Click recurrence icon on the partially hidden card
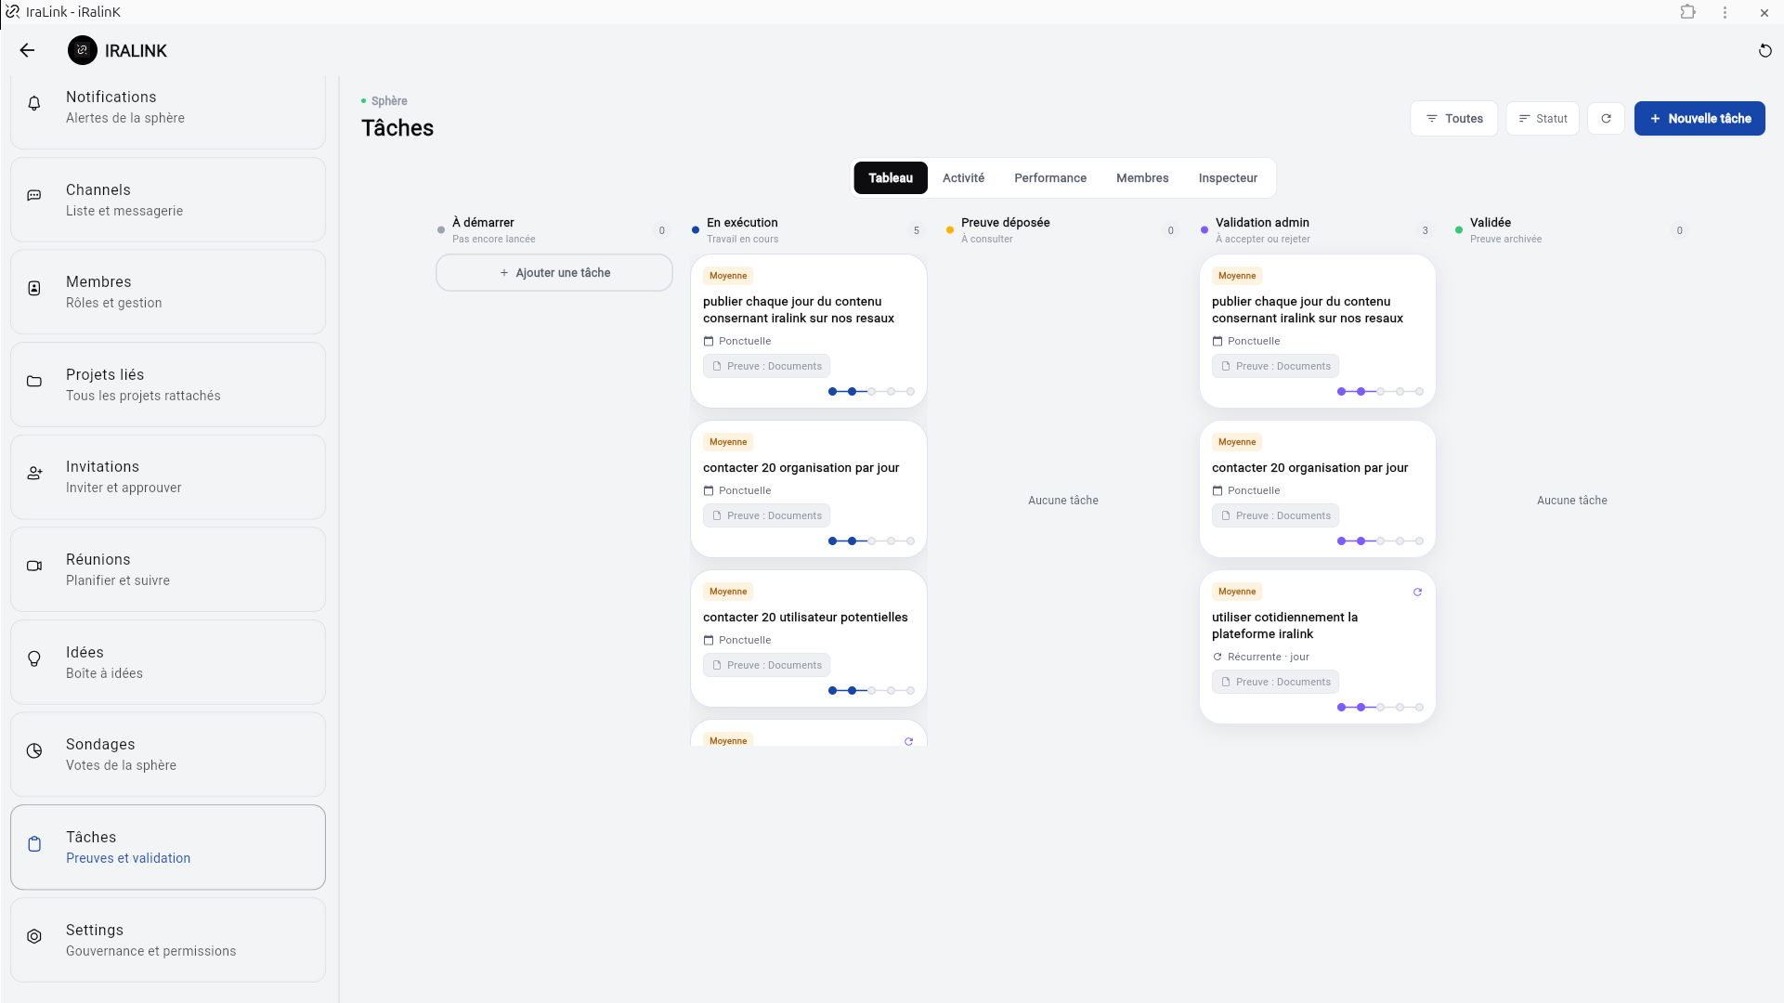1784x1003 pixels. (x=908, y=741)
